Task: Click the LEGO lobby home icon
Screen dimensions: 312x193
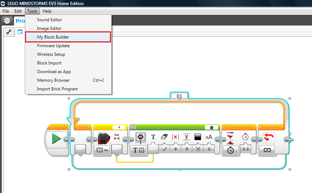Action: 7,21
